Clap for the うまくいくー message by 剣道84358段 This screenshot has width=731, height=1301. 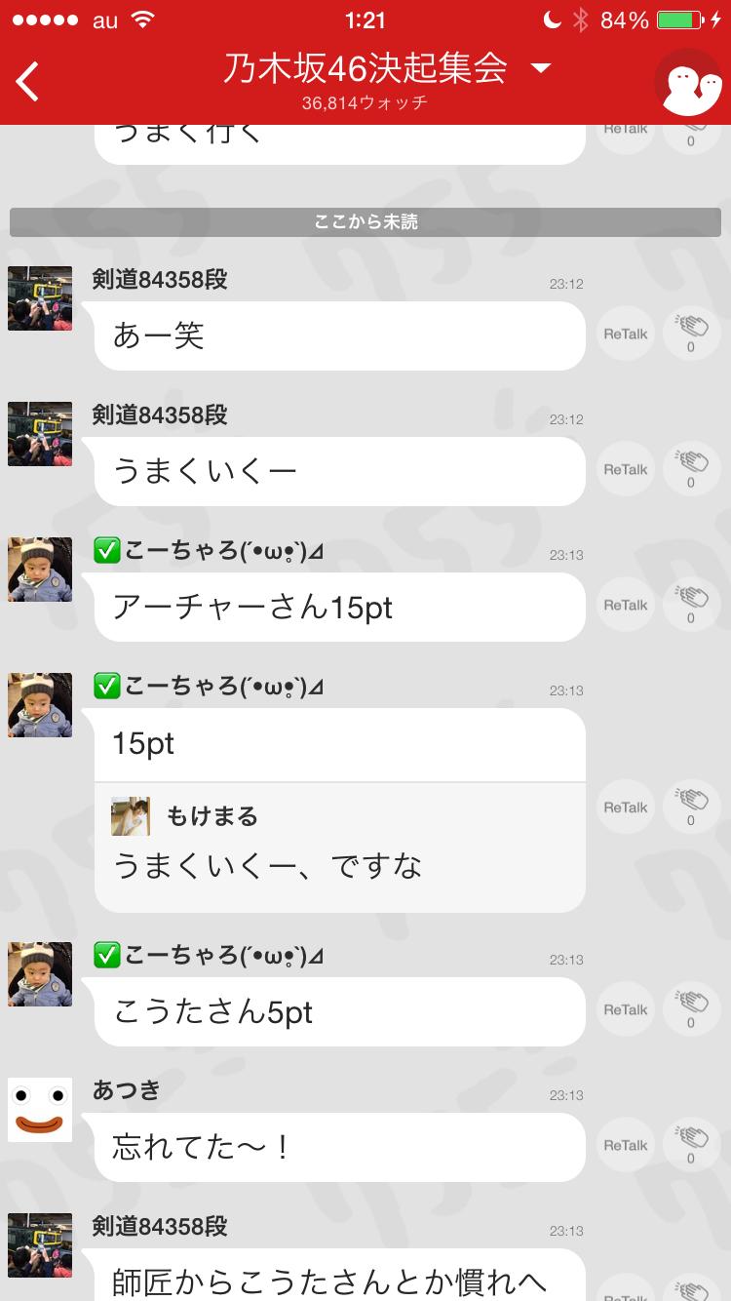point(691,469)
